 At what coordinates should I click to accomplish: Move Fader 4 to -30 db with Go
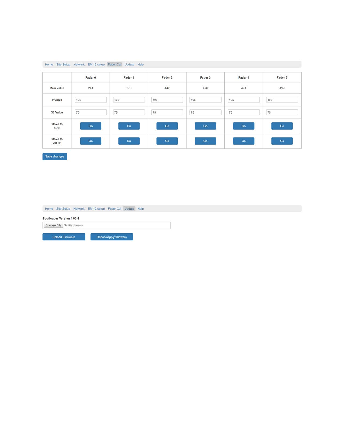pyautogui.click(x=244, y=141)
